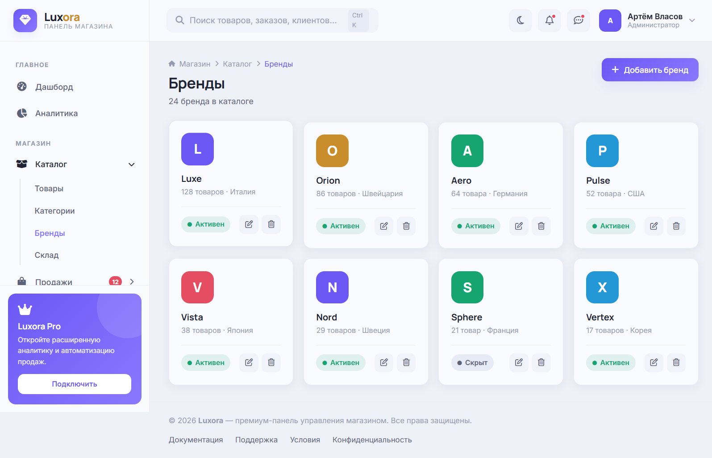The width and height of the screenshot is (712, 458).
Task: Toggle dark mode moon icon
Action: [x=520, y=21]
